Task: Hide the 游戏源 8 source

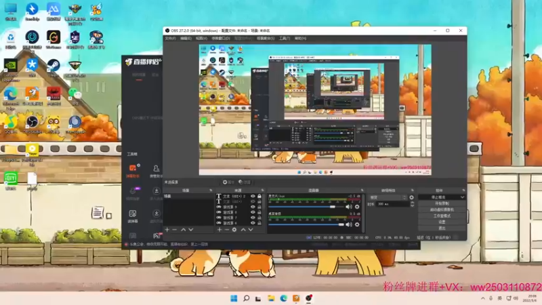Action: 253,212
